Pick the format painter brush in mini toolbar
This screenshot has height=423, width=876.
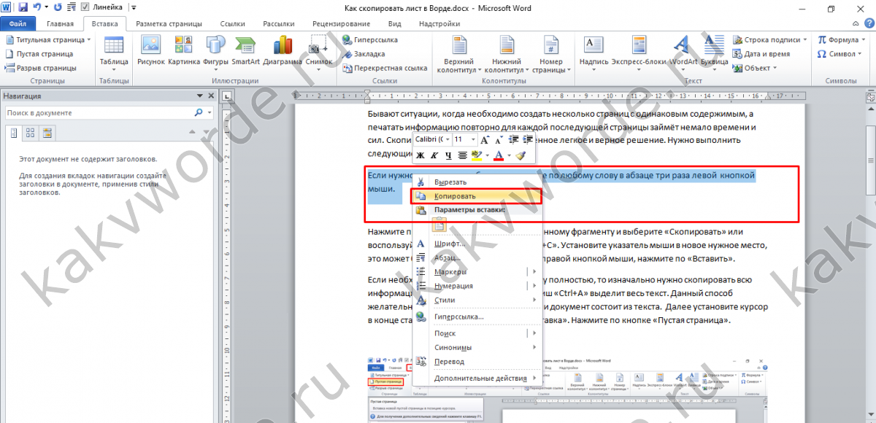pos(520,155)
